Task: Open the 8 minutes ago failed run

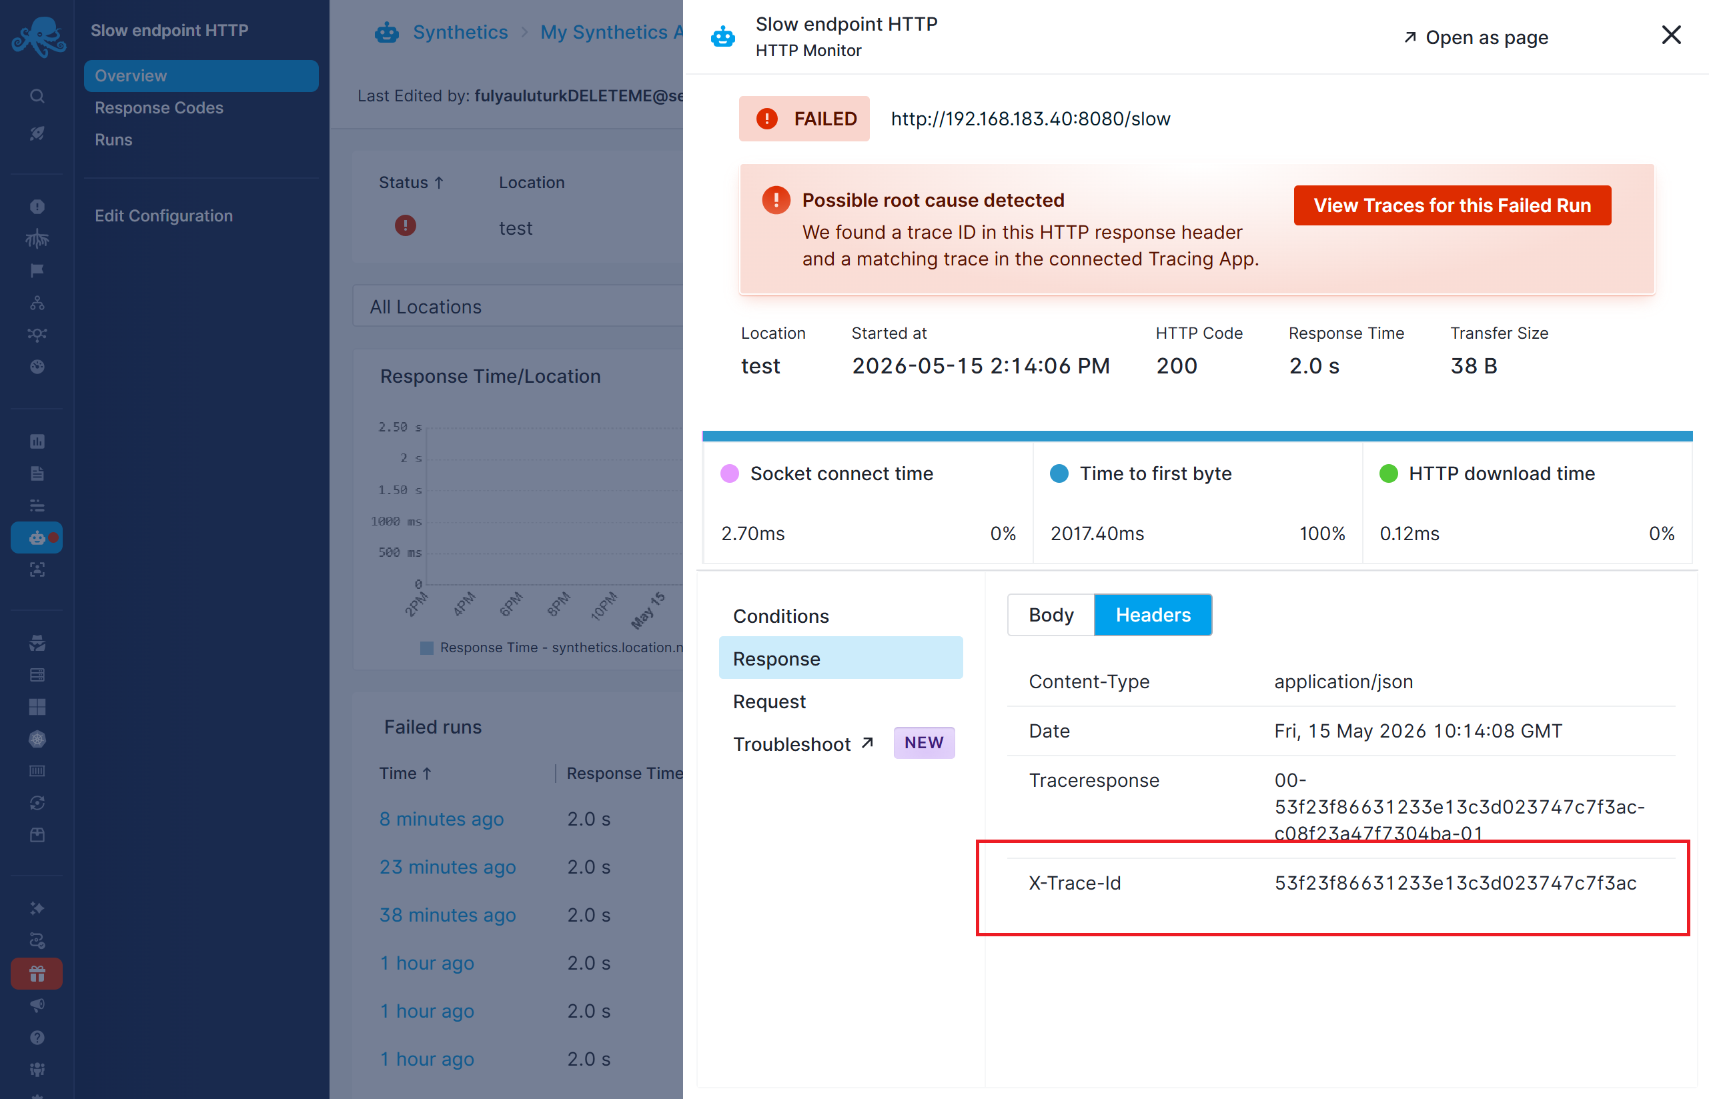Action: pos(441,818)
